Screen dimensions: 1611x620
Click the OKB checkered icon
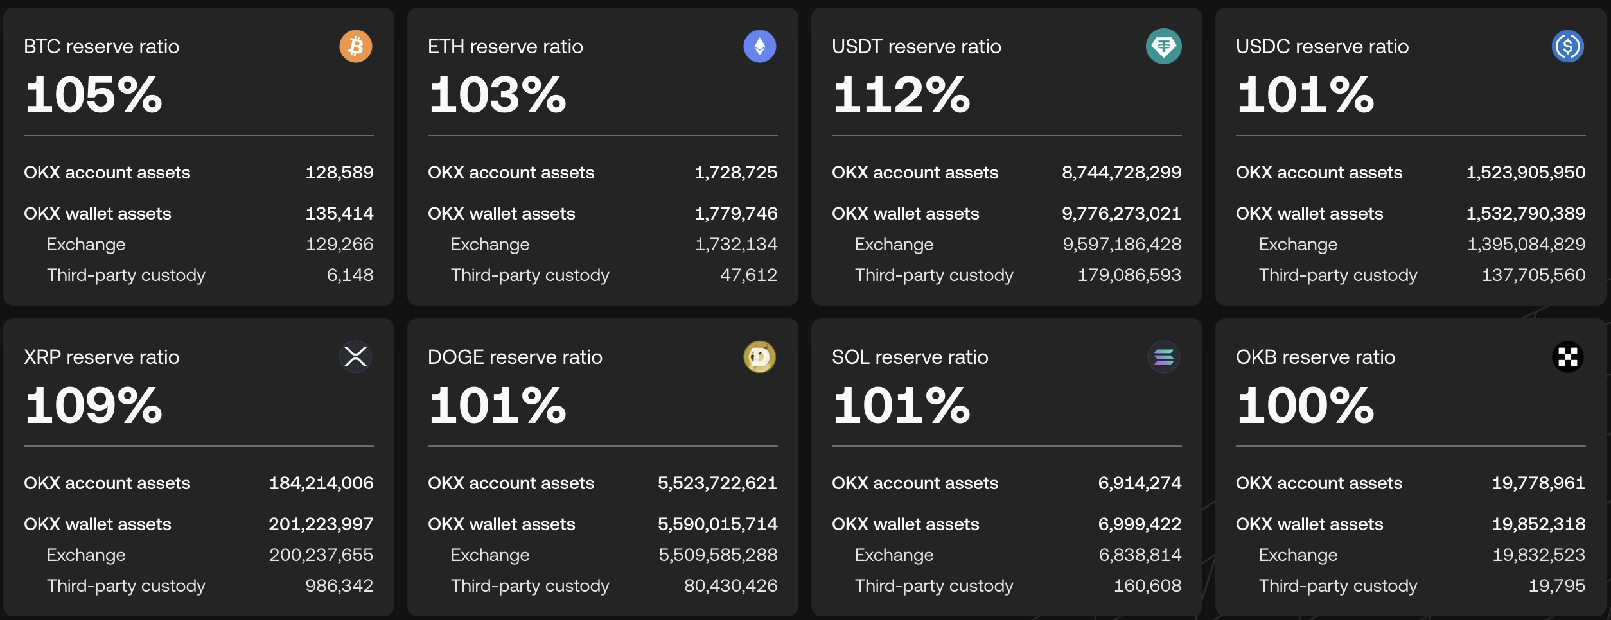[x=1568, y=357]
